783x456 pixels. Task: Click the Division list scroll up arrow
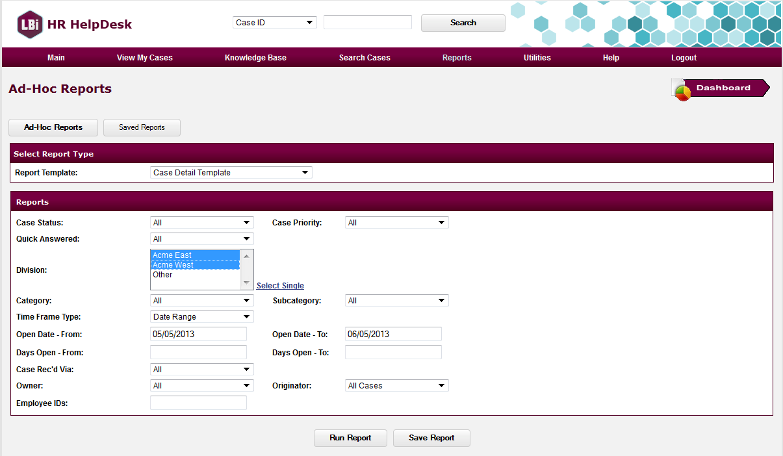[246, 256]
